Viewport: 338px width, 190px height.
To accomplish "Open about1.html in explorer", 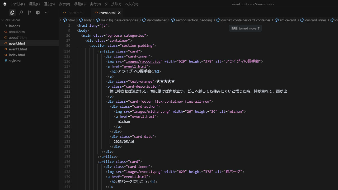I will click(29, 37).
